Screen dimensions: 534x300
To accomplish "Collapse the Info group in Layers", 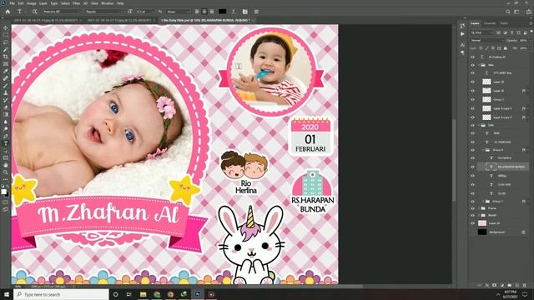I will [x=479, y=125].
